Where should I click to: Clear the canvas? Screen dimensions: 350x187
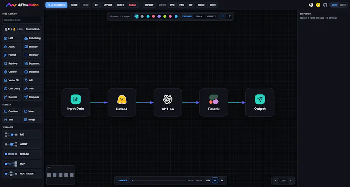click(133, 5)
